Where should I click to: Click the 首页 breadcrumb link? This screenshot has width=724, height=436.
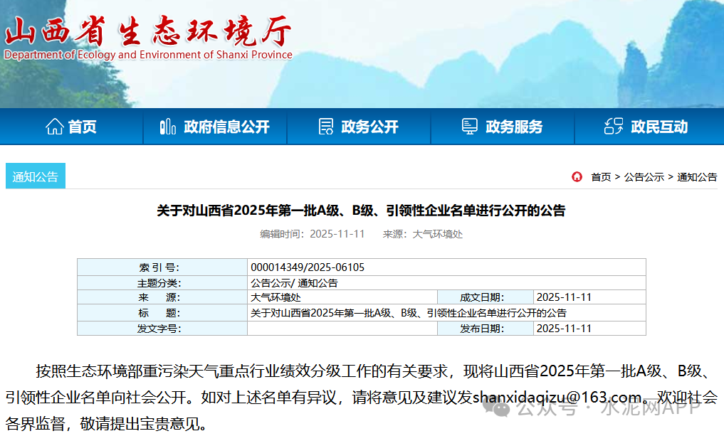[x=601, y=177]
